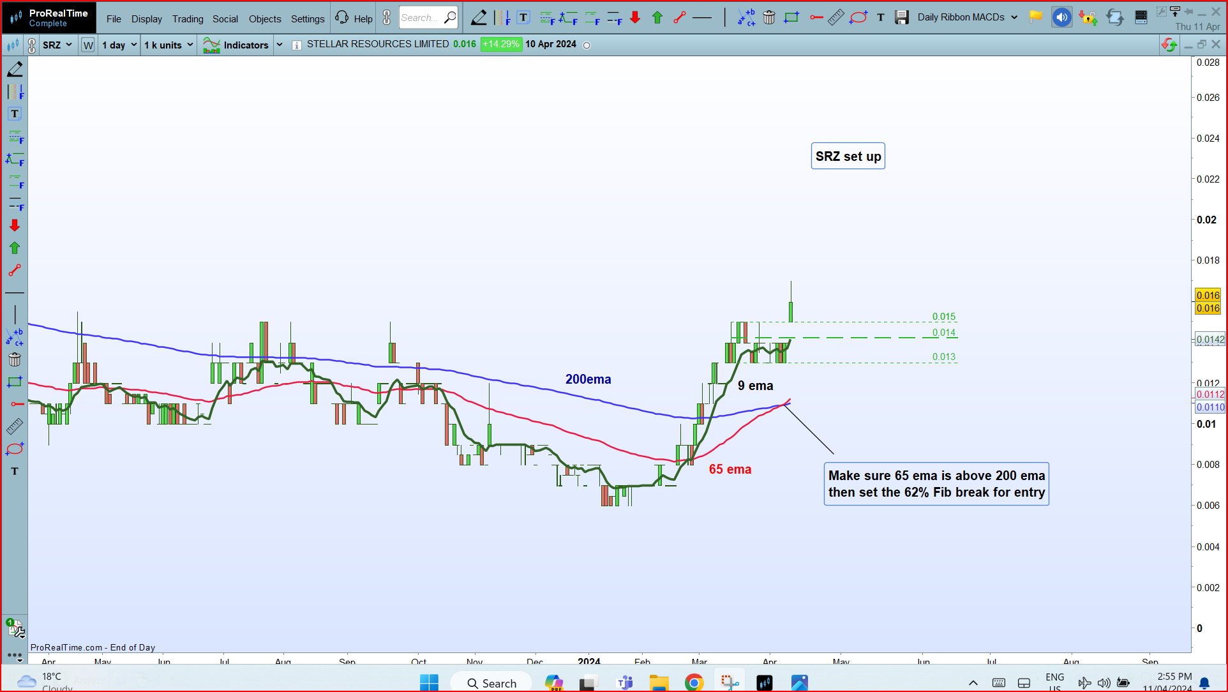
Task: Click the 9 ema label
Action: [756, 386]
